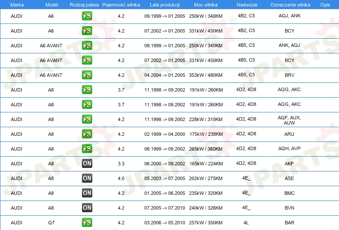Select the BAR engine code cell
The width and height of the screenshot is (339, 230).
coord(289,223)
